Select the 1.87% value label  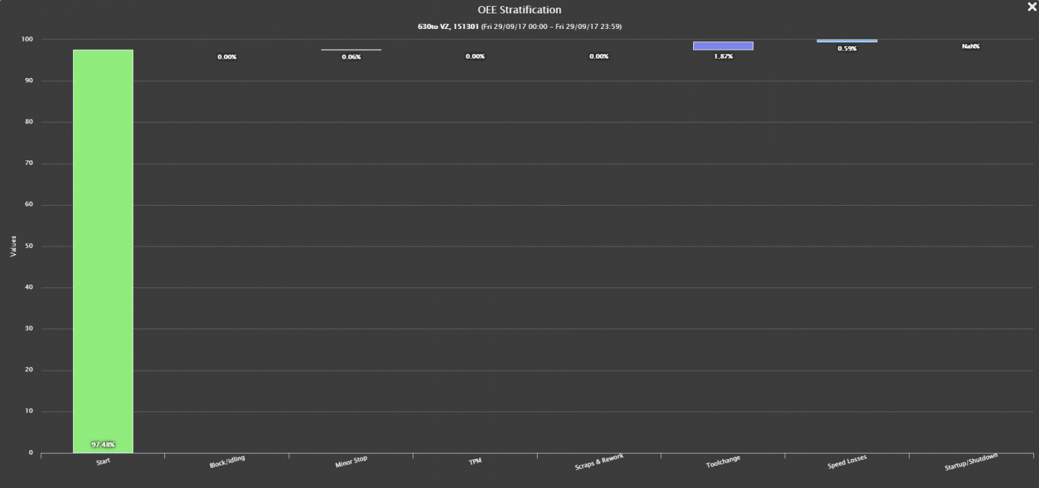pos(723,56)
